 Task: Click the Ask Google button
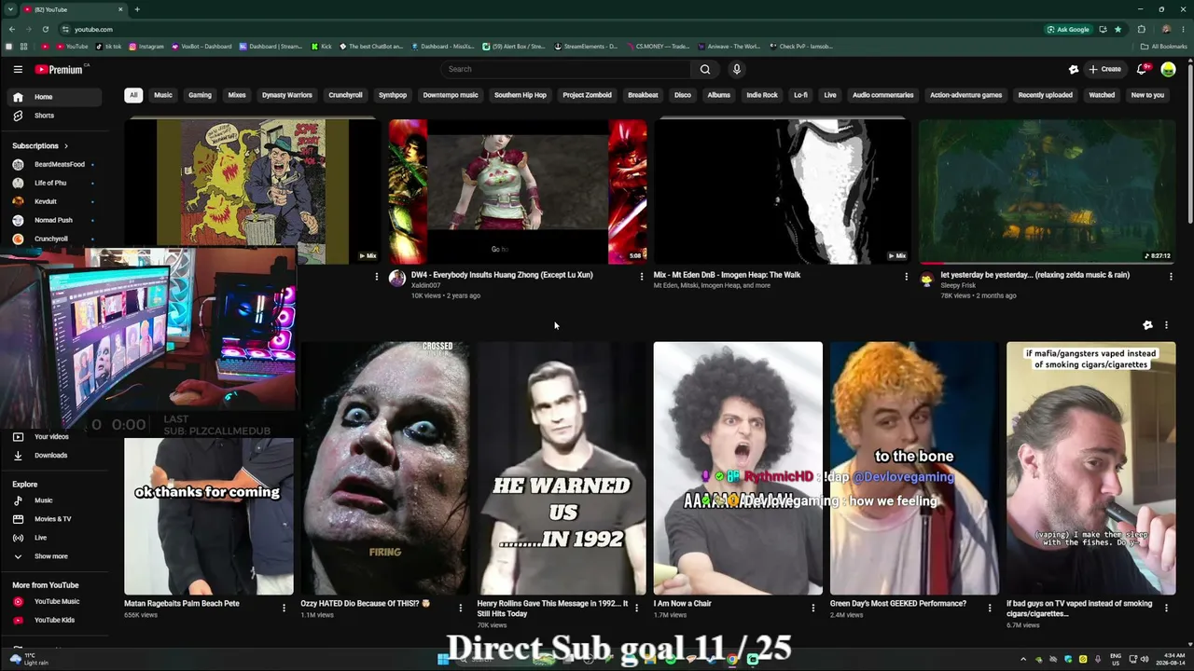pos(1069,29)
